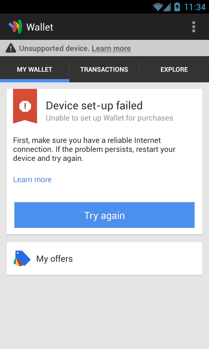Viewport: 209px width, 349px height.
Task: Tap the Wi-Fi status icon
Action: coord(158,7)
